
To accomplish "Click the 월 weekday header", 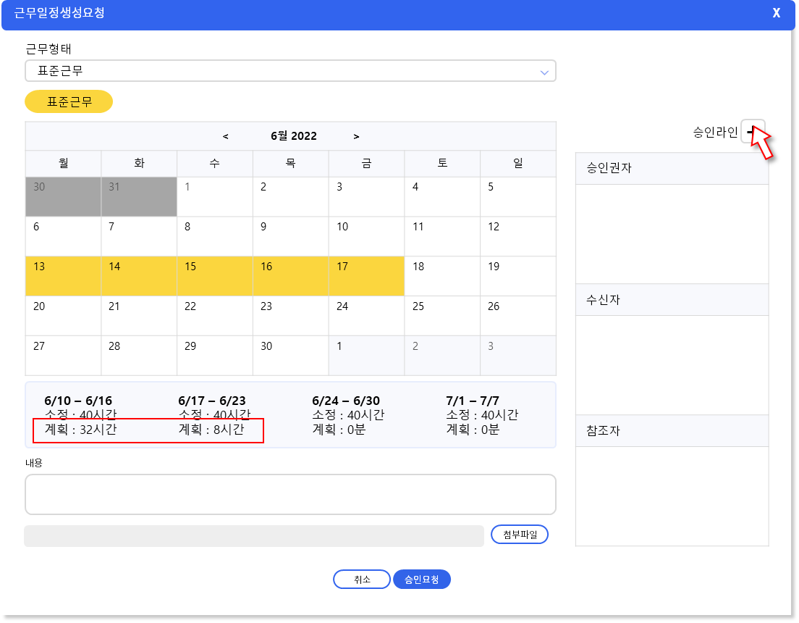I will click(63, 164).
